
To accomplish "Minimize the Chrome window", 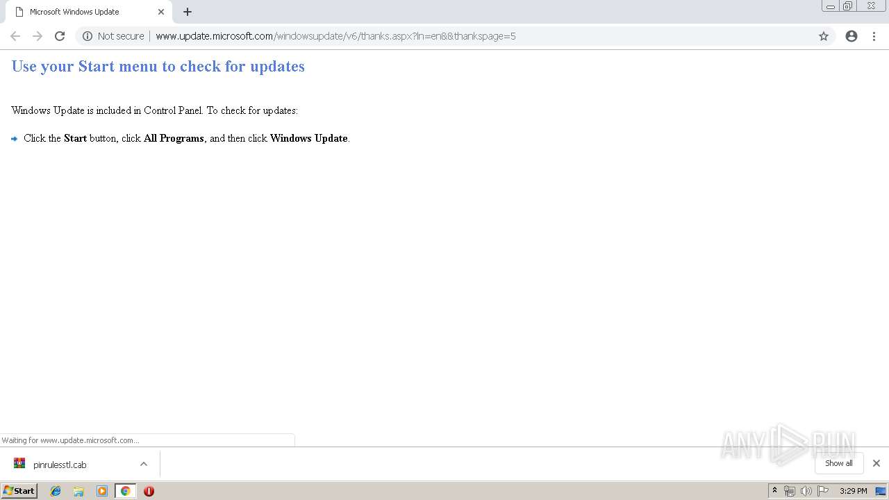I will tap(831, 6).
